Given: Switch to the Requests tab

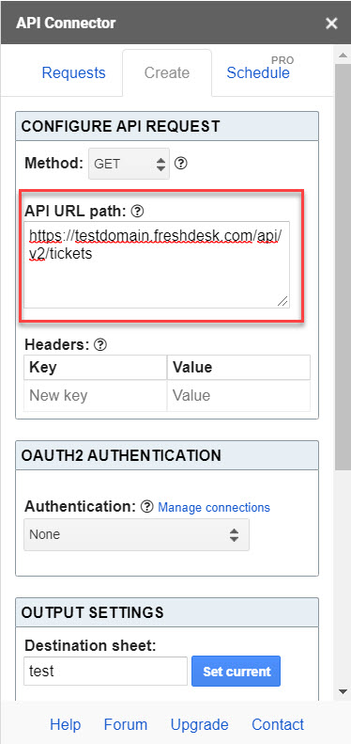Looking at the screenshot, I should (x=74, y=73).
